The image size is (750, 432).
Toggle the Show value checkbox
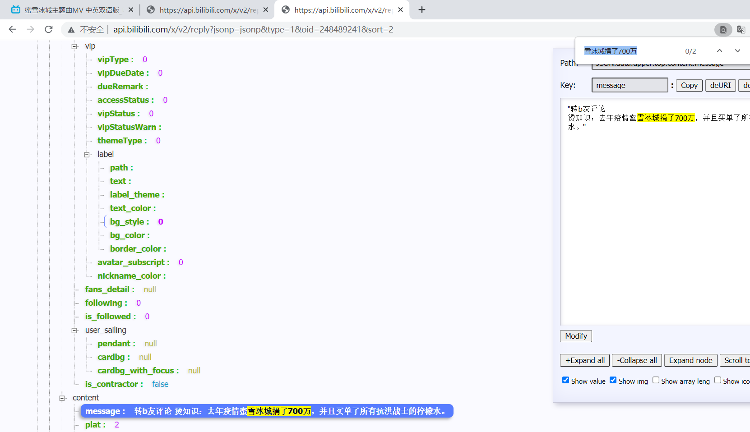565,380
